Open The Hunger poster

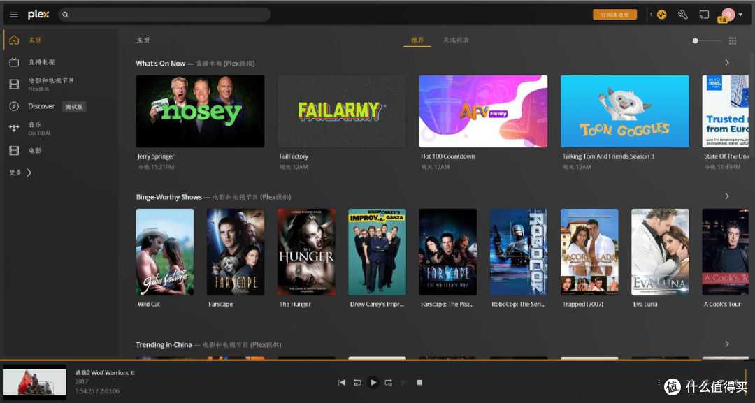pos(306,252)
